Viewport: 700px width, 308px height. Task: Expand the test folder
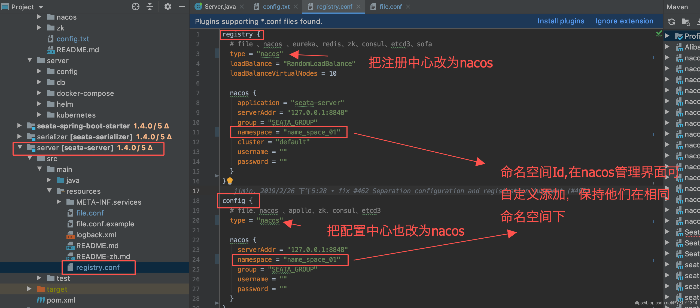(x=39, y=278)
